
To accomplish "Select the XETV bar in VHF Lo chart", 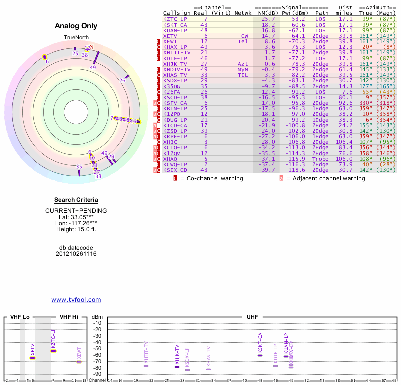I will [32, 358].
